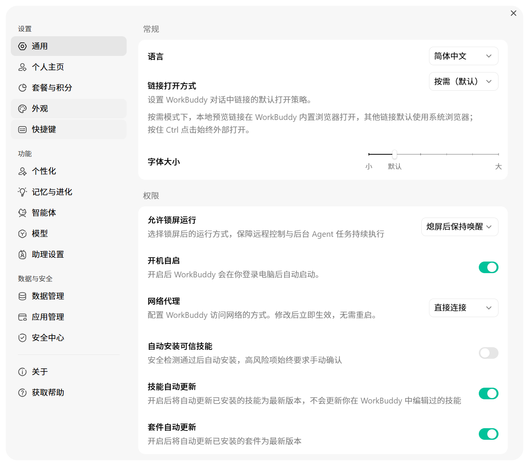Screen dimensions: 529x466
Task: Enable the 自动安装可信技能 toggle
Action: coord(488,353)
